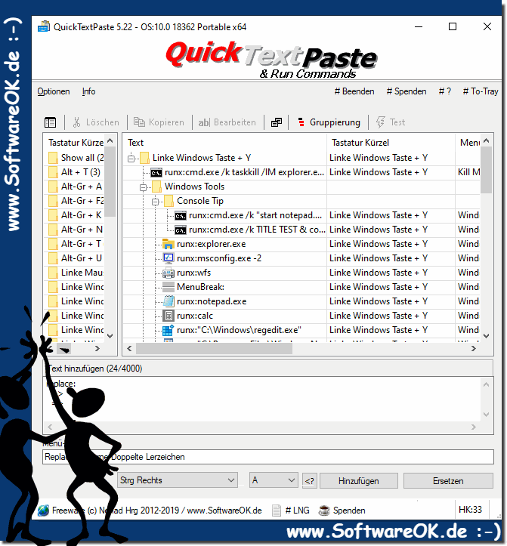Viewport: 507px width, 546px height.
Task: Select the Alt + T (3) group
Action: pos(76,172)
